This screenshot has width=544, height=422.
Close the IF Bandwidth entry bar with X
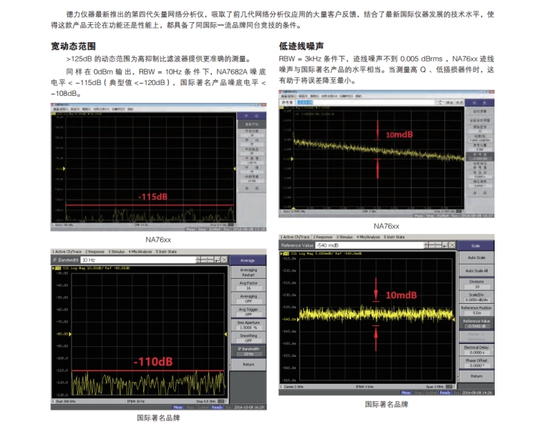[225, 260]
